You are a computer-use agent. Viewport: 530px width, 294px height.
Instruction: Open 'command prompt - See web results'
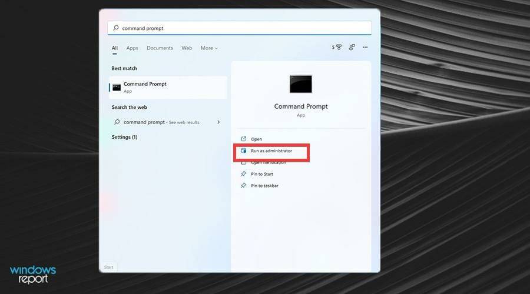[168, 122]
